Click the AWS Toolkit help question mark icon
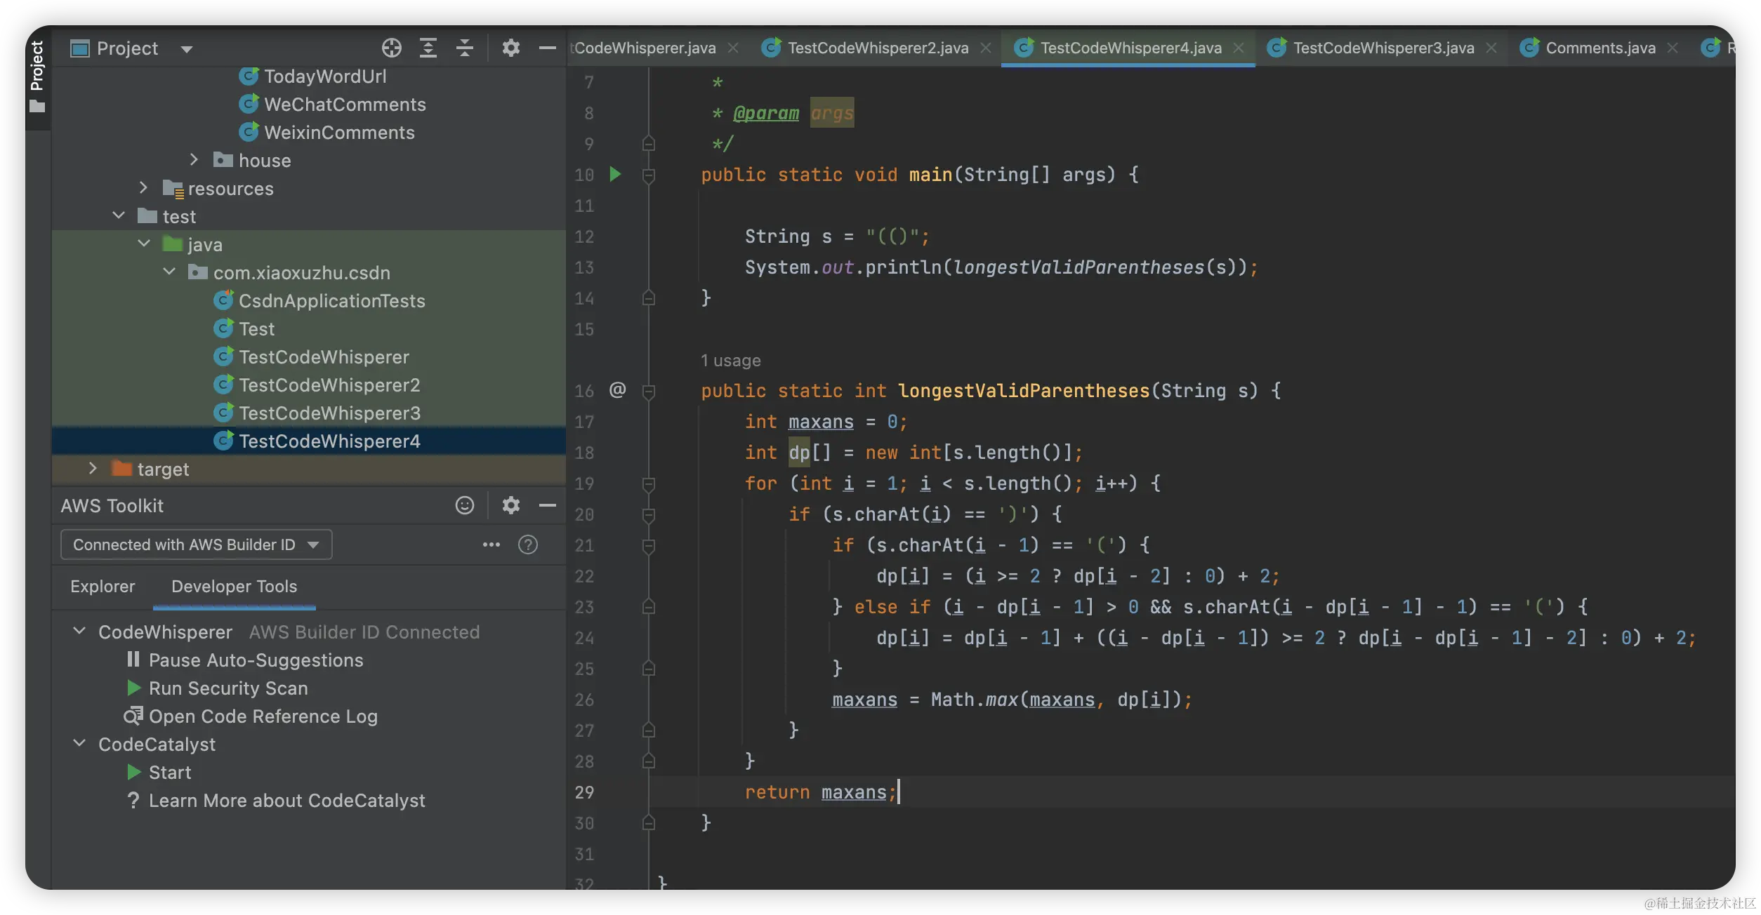 coord(527,545)
